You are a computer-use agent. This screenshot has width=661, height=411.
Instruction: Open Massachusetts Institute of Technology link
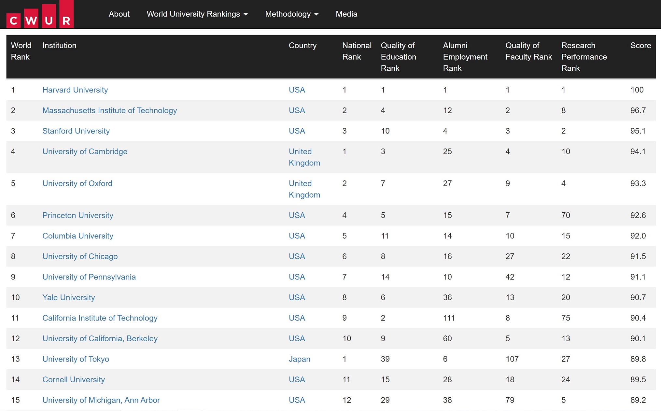(110, 110)
